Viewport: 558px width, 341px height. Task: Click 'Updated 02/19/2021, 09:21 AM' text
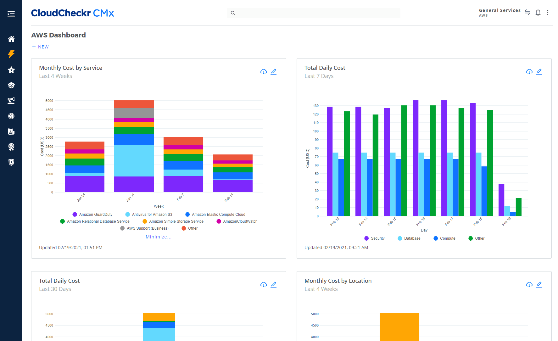pos(336,248)
